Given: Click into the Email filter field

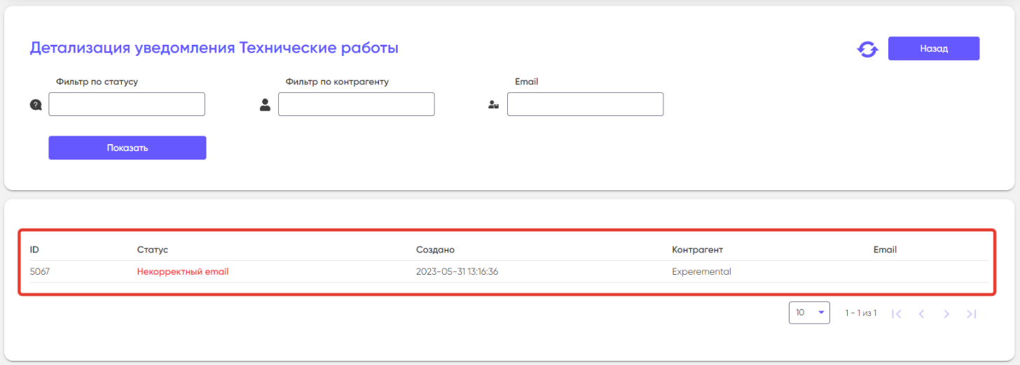Looking at the screenshot, I should click(x=585, y=104).
